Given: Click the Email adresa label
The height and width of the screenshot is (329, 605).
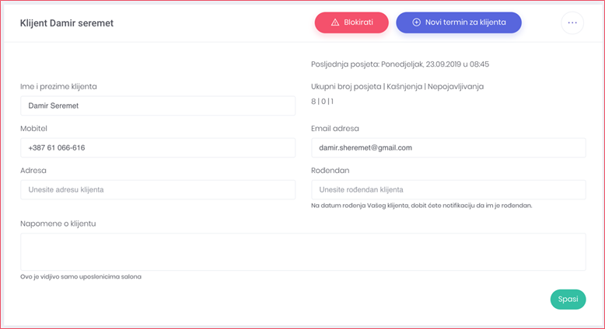Looking at the screenshot, I should pos(335,129).
